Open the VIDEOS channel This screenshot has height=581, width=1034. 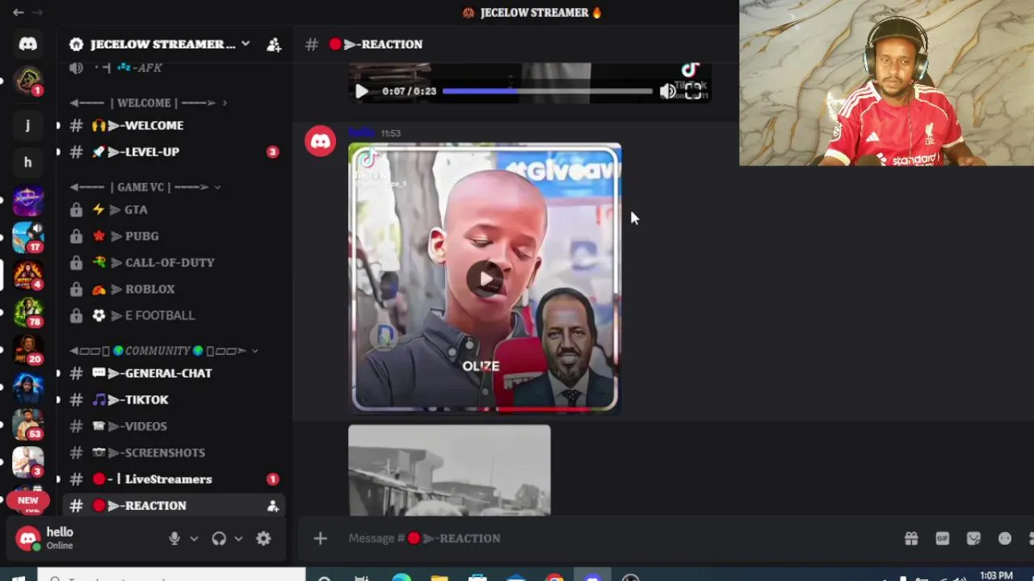[174, 426]
